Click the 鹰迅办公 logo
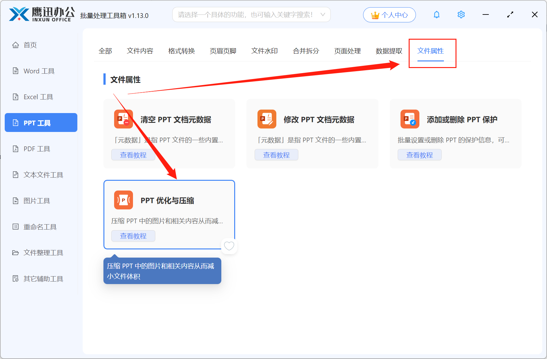 pos(41,14)
